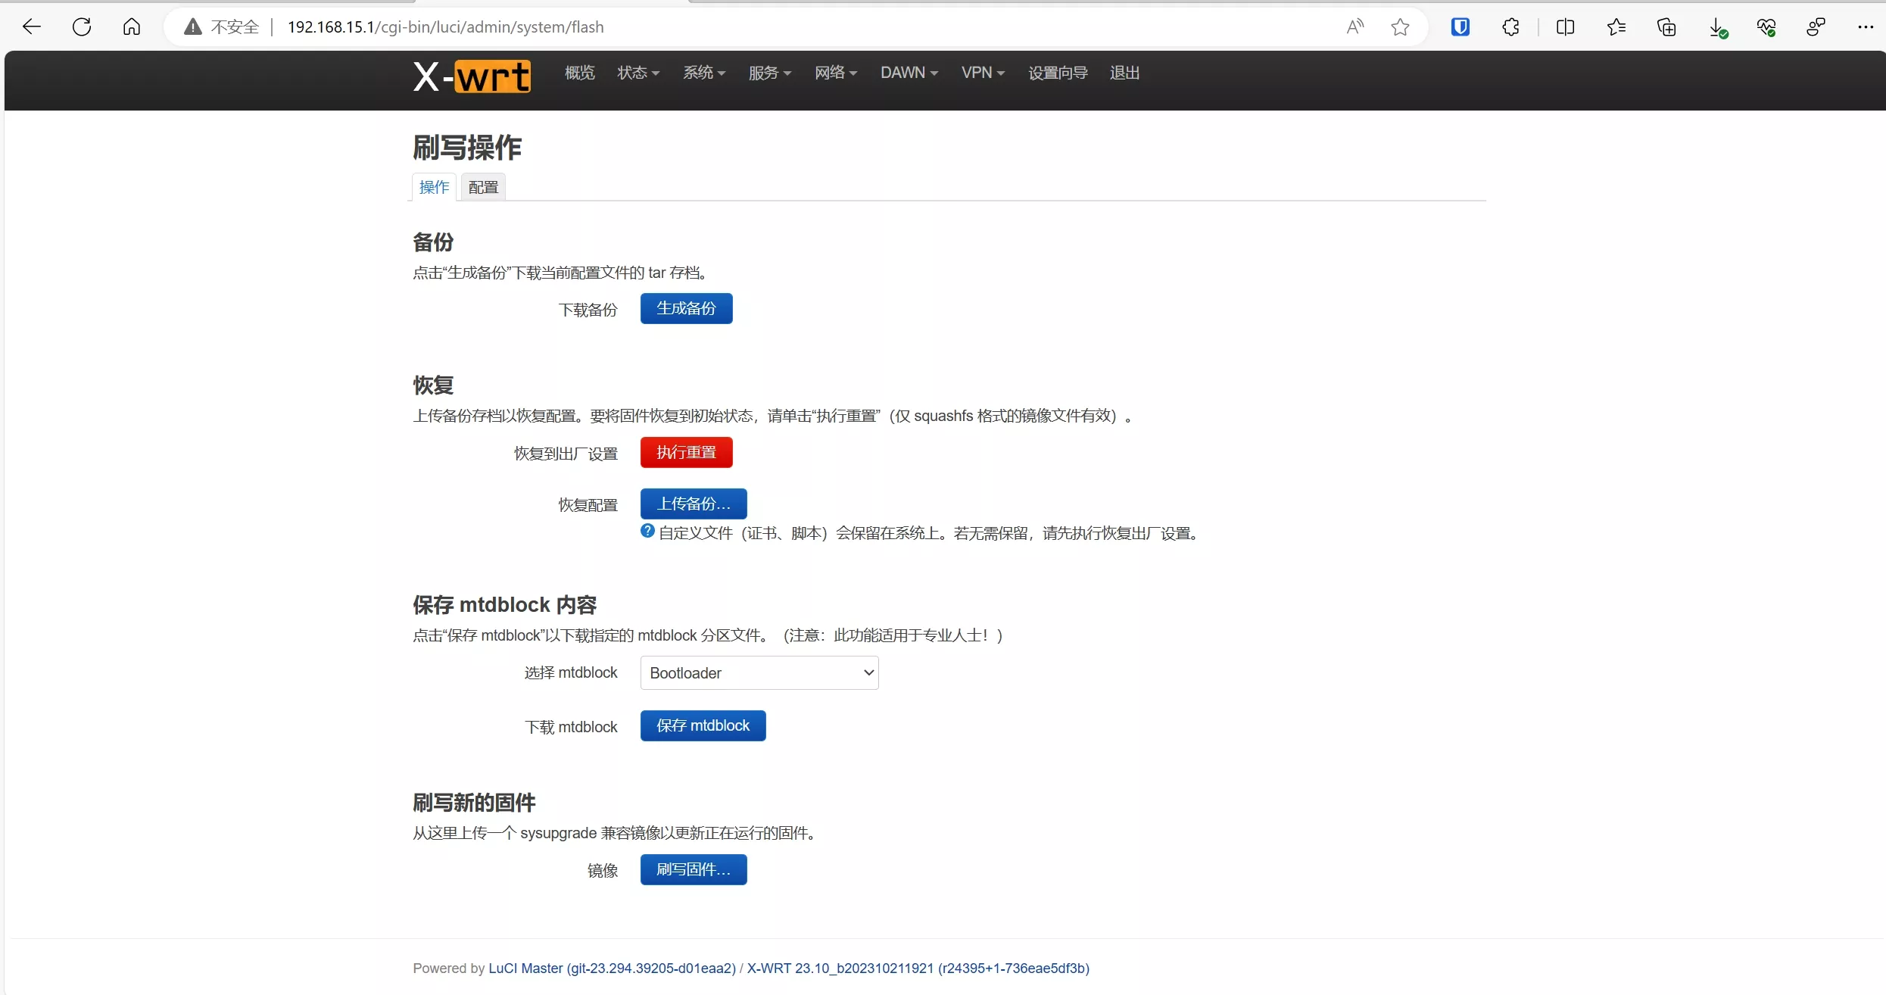Viewport: 1886px width, 995px height.
Task: Click the red 执行重置 button
Action: tap(686, 452)
